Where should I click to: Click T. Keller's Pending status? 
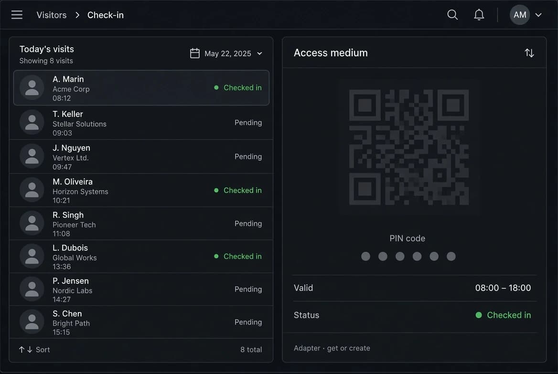tap(248, 123)
